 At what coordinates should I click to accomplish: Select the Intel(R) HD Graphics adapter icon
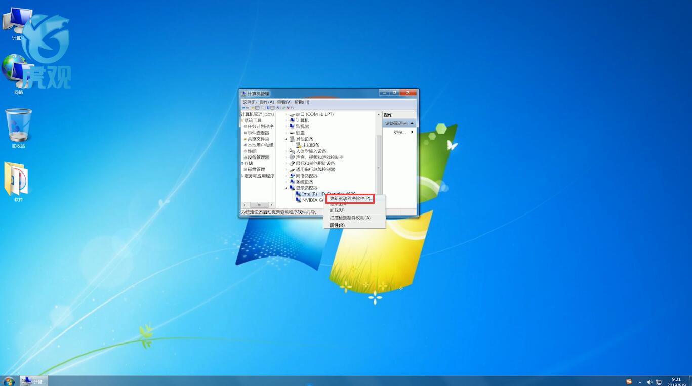pos(299,194)
